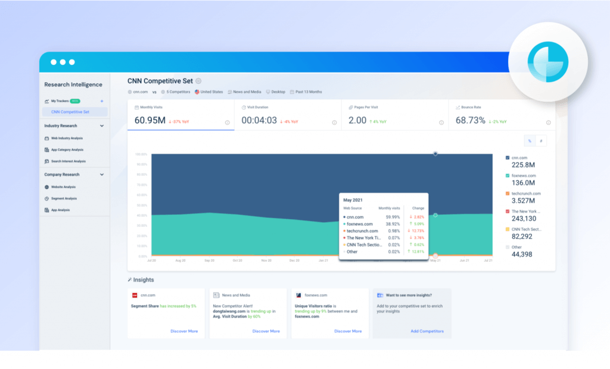The image size is (610, 369).
Task: Hide the foxnews.com series via the legend
Action: tap(507, 176)
